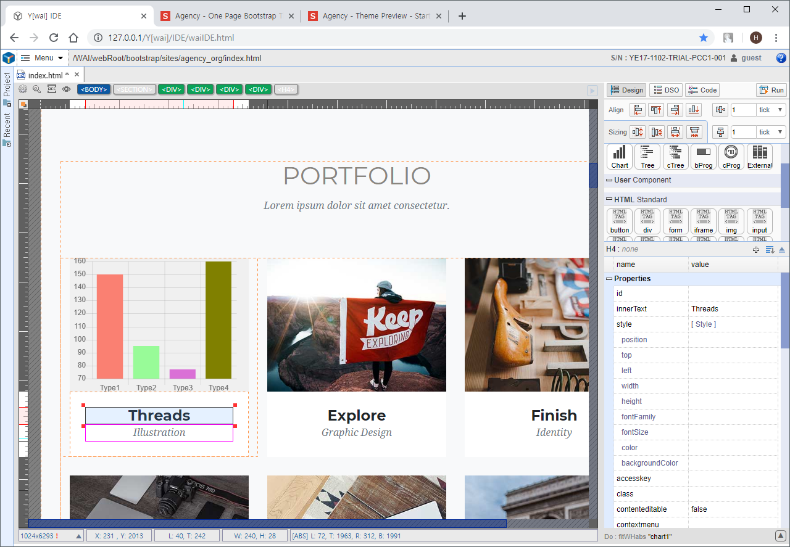Click the Align bottom icon
This screenshot has height=547, width=790.
point(694,110)
